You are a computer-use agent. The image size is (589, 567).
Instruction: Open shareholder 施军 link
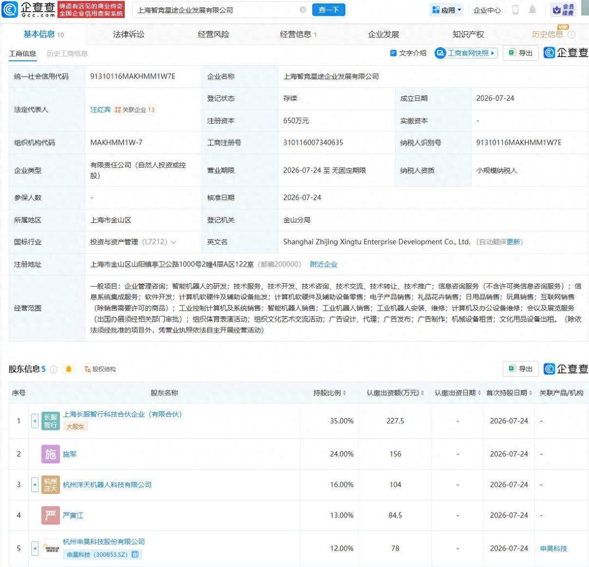70,454
